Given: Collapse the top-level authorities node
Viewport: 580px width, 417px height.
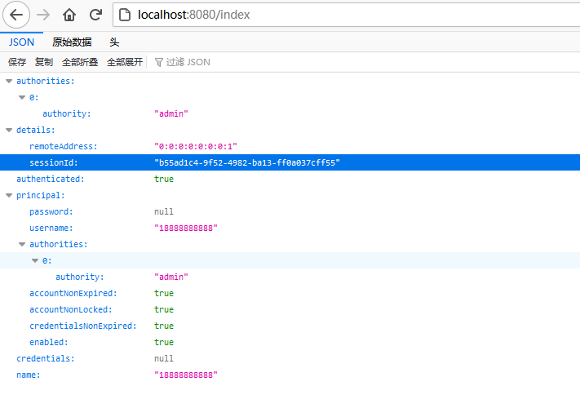Looking at the screenshot, I should point(9,81).
